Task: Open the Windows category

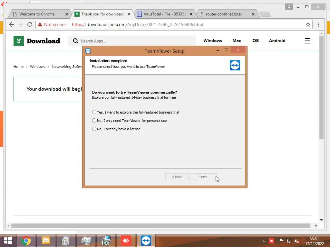Action: click(x=213, y=41)
